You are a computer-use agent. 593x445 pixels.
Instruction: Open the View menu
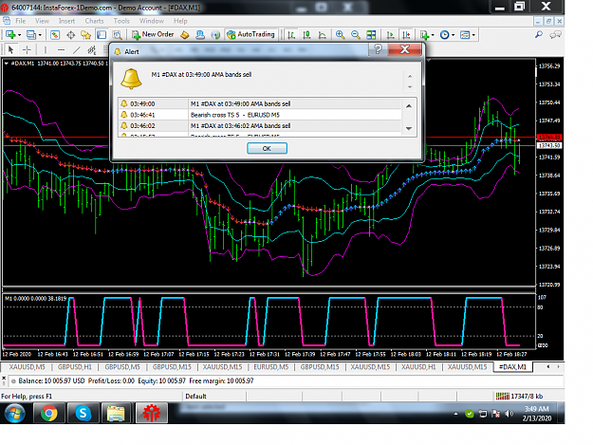[x=43, y=21]
